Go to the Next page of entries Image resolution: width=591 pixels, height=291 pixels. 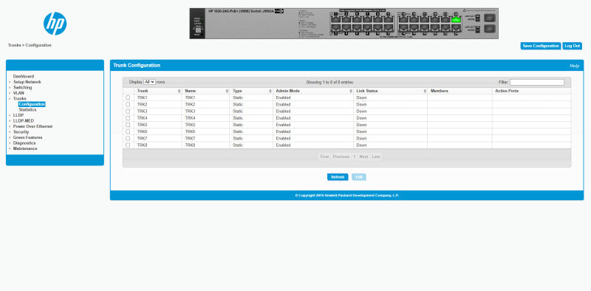tap(363, 157)
